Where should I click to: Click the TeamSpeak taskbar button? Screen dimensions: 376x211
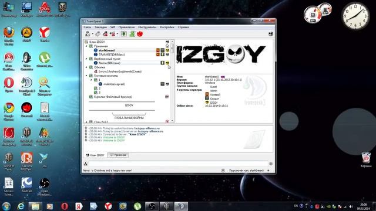click(x=181, y=206)
